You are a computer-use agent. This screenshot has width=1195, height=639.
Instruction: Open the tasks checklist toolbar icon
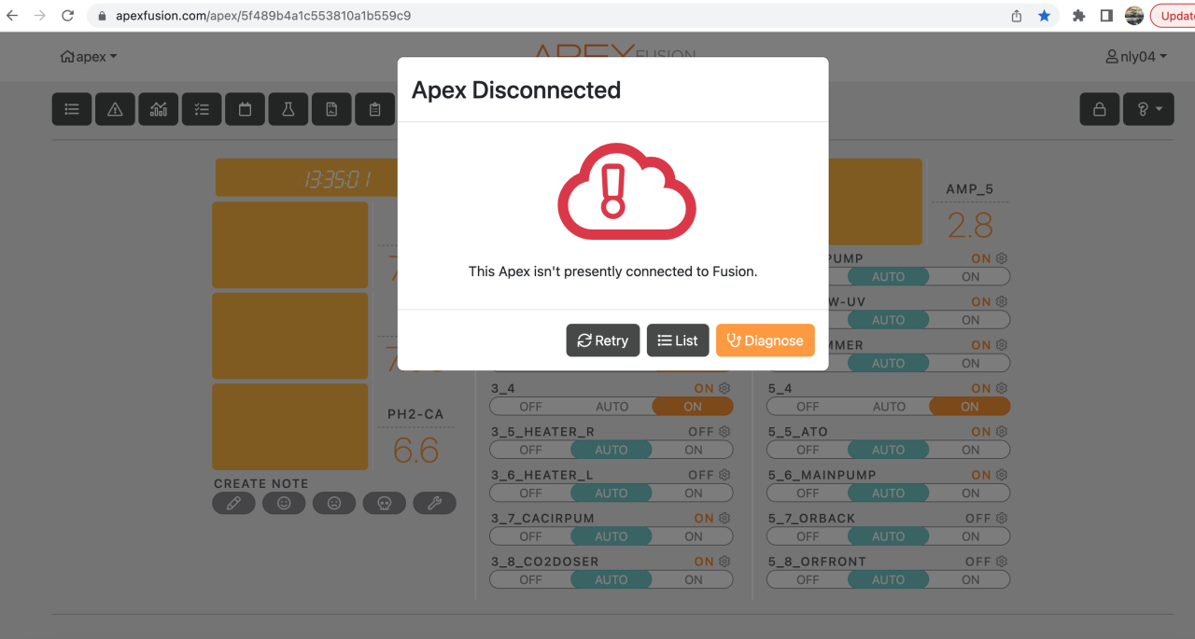pos(202,109)
